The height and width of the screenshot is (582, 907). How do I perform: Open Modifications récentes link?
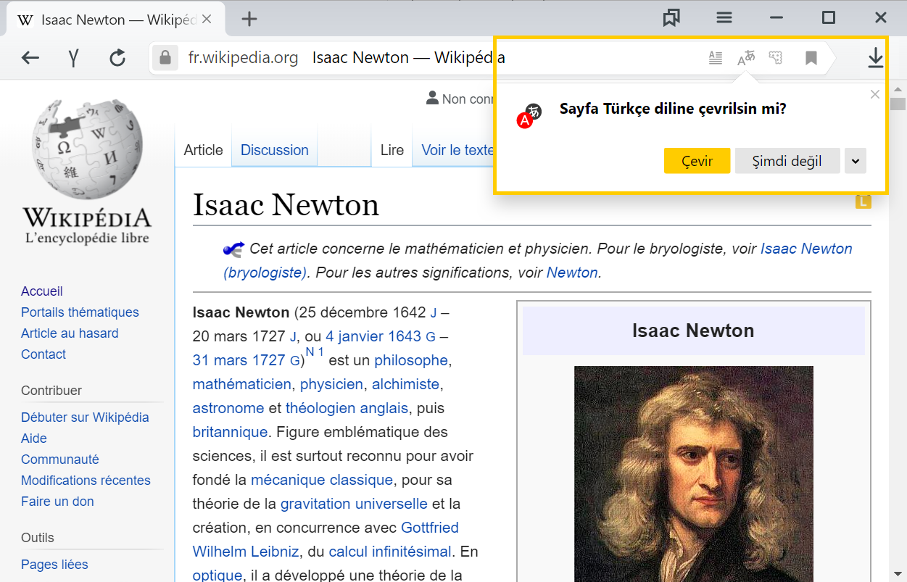pos(86,481)
